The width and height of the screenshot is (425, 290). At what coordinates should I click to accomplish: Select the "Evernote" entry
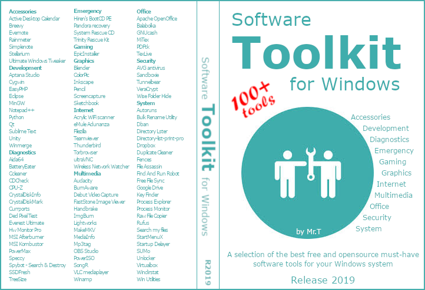19,33
